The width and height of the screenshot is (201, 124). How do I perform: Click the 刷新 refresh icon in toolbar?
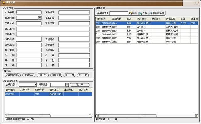click(x=130, y=13)
